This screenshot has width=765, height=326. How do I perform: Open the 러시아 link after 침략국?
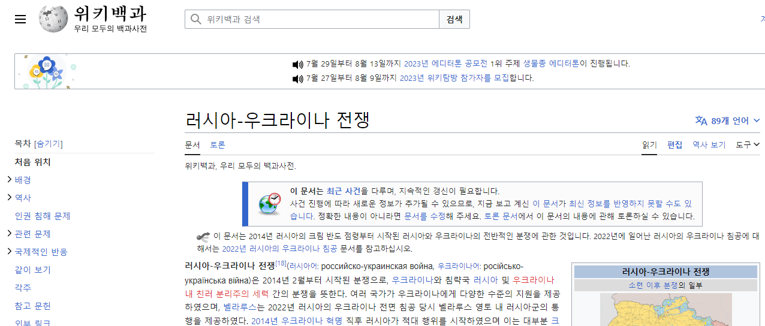pyautogui.click(x=486, y=280)
